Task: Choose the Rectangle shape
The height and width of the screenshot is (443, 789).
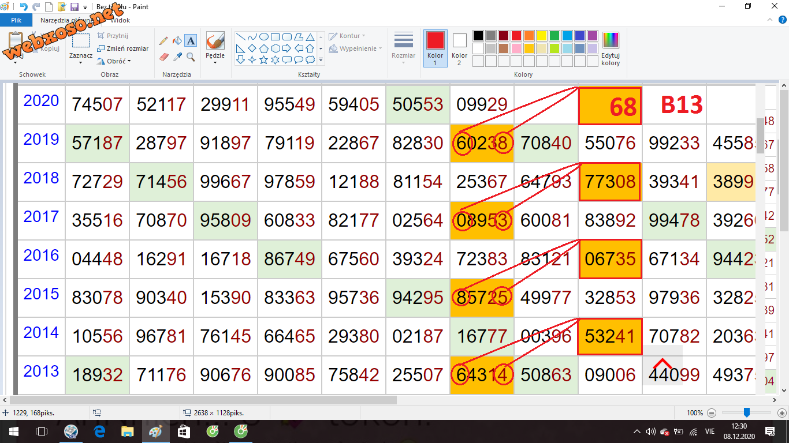Action: coord(275,36)
